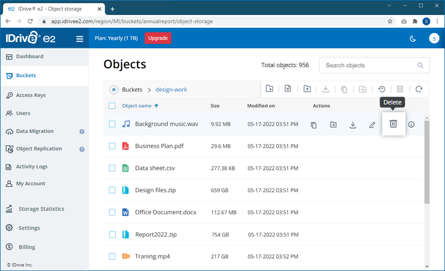Click the upload file toolbar icon

tap(288, 89)
